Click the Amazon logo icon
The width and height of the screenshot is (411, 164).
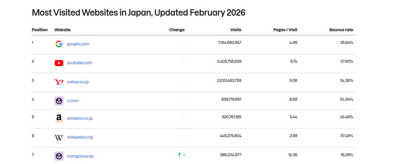click(59, 118)
